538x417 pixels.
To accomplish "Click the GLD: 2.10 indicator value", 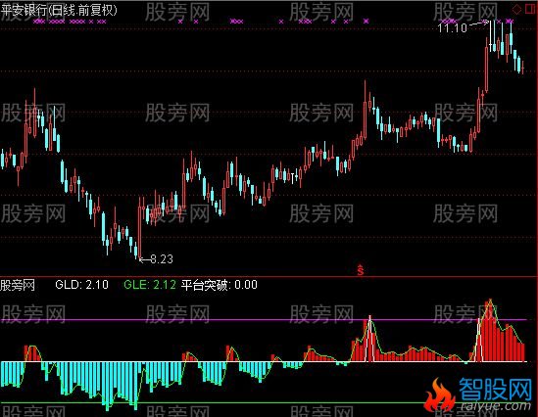I will pyautogui.click(x=81, y=285).
